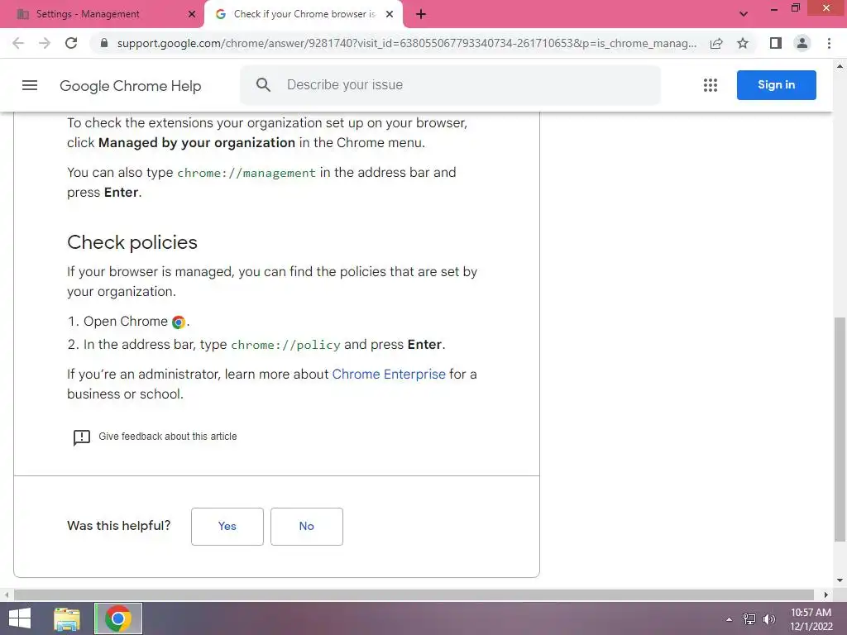Click the lock icon in address bar
847x635 pixels.
click(104, 43)
